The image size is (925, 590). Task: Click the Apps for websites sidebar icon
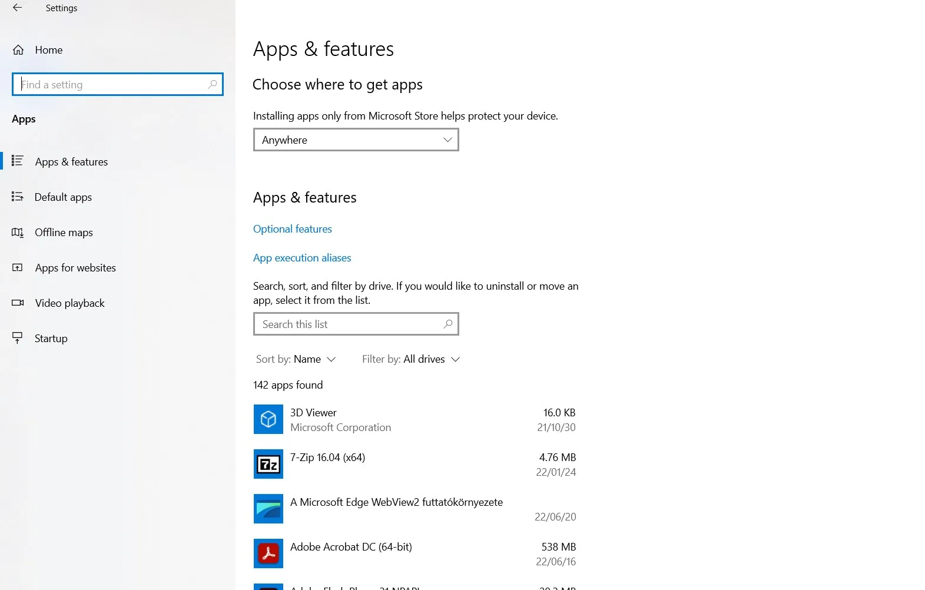coord(18,267)
